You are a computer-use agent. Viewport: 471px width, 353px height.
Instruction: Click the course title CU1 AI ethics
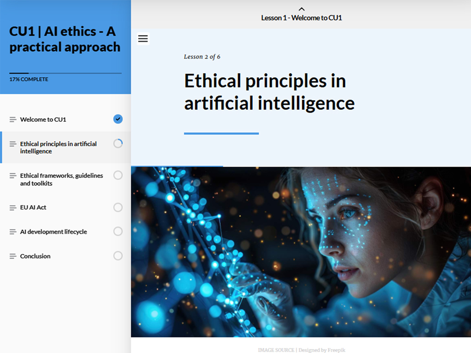tap(65, 39)
